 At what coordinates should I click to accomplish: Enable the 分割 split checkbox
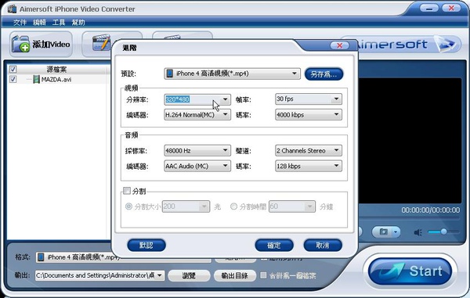(x=127, y=191)
